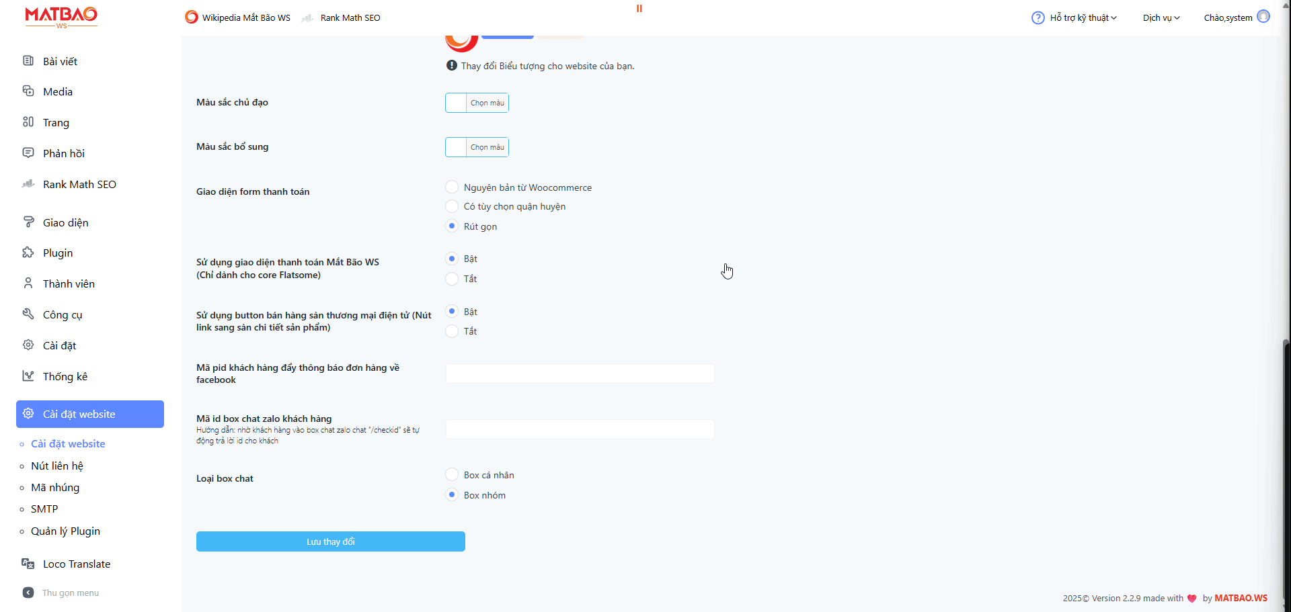Open the Nút liên hệ submenu item
This screenshot has width=1291, height=612.
click(57, 466)
